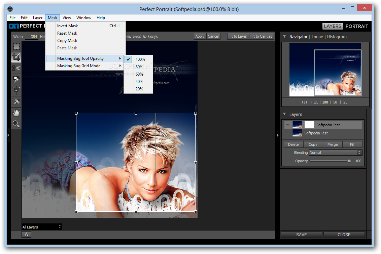The width and height of the screenshot is (381, 254).
Task: Set navigator zoom to FILL
Action: [x=315, y=102]
